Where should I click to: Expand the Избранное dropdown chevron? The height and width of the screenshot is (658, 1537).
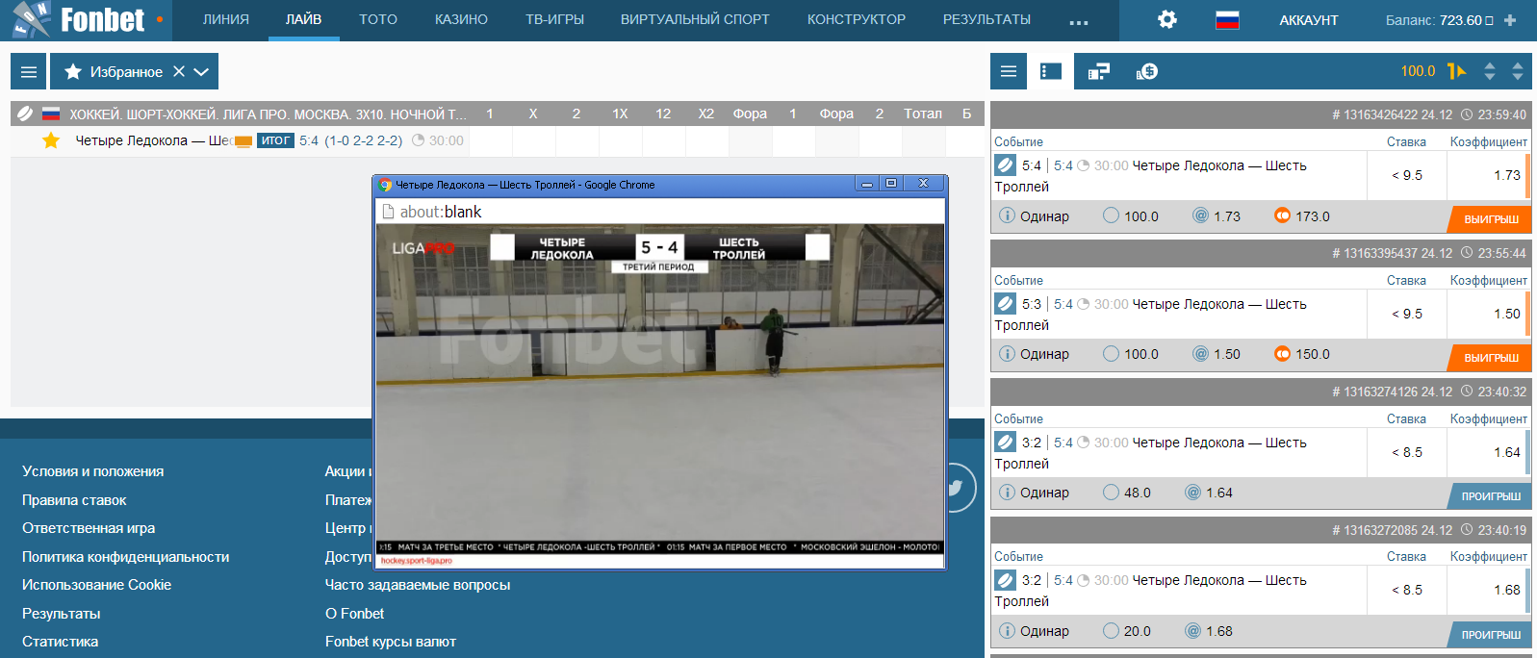[x=201, y=72]
